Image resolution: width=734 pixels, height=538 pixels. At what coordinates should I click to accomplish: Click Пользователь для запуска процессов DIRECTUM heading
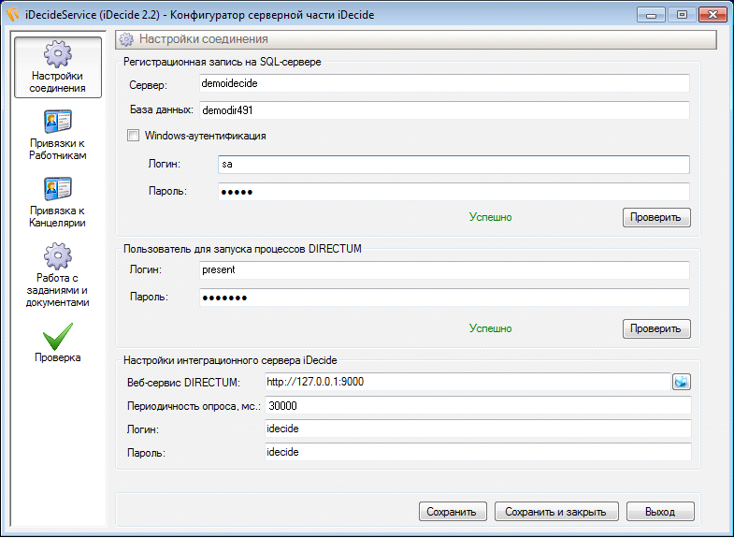tap(242, 249)
